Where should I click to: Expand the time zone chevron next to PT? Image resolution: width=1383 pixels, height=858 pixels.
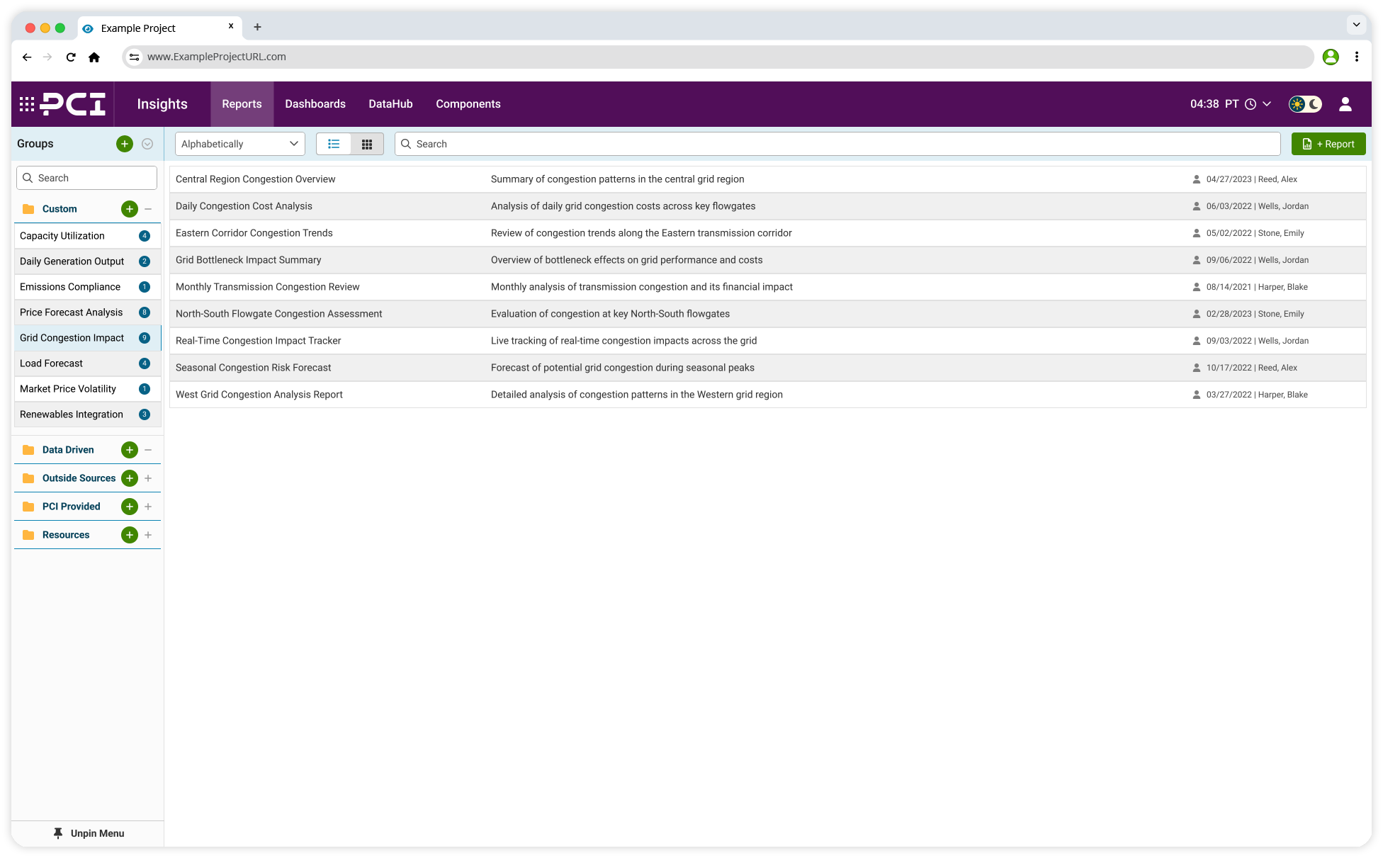[x=1266, y=103]
